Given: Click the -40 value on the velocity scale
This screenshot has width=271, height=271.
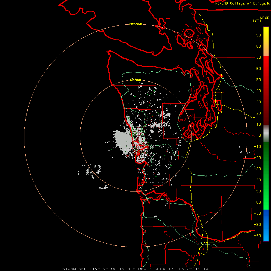Looking at the screenshot, I should [257, 180].
